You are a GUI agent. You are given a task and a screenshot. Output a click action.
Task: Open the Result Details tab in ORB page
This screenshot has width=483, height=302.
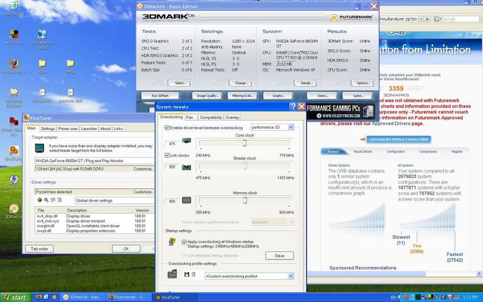click(363, 151)
